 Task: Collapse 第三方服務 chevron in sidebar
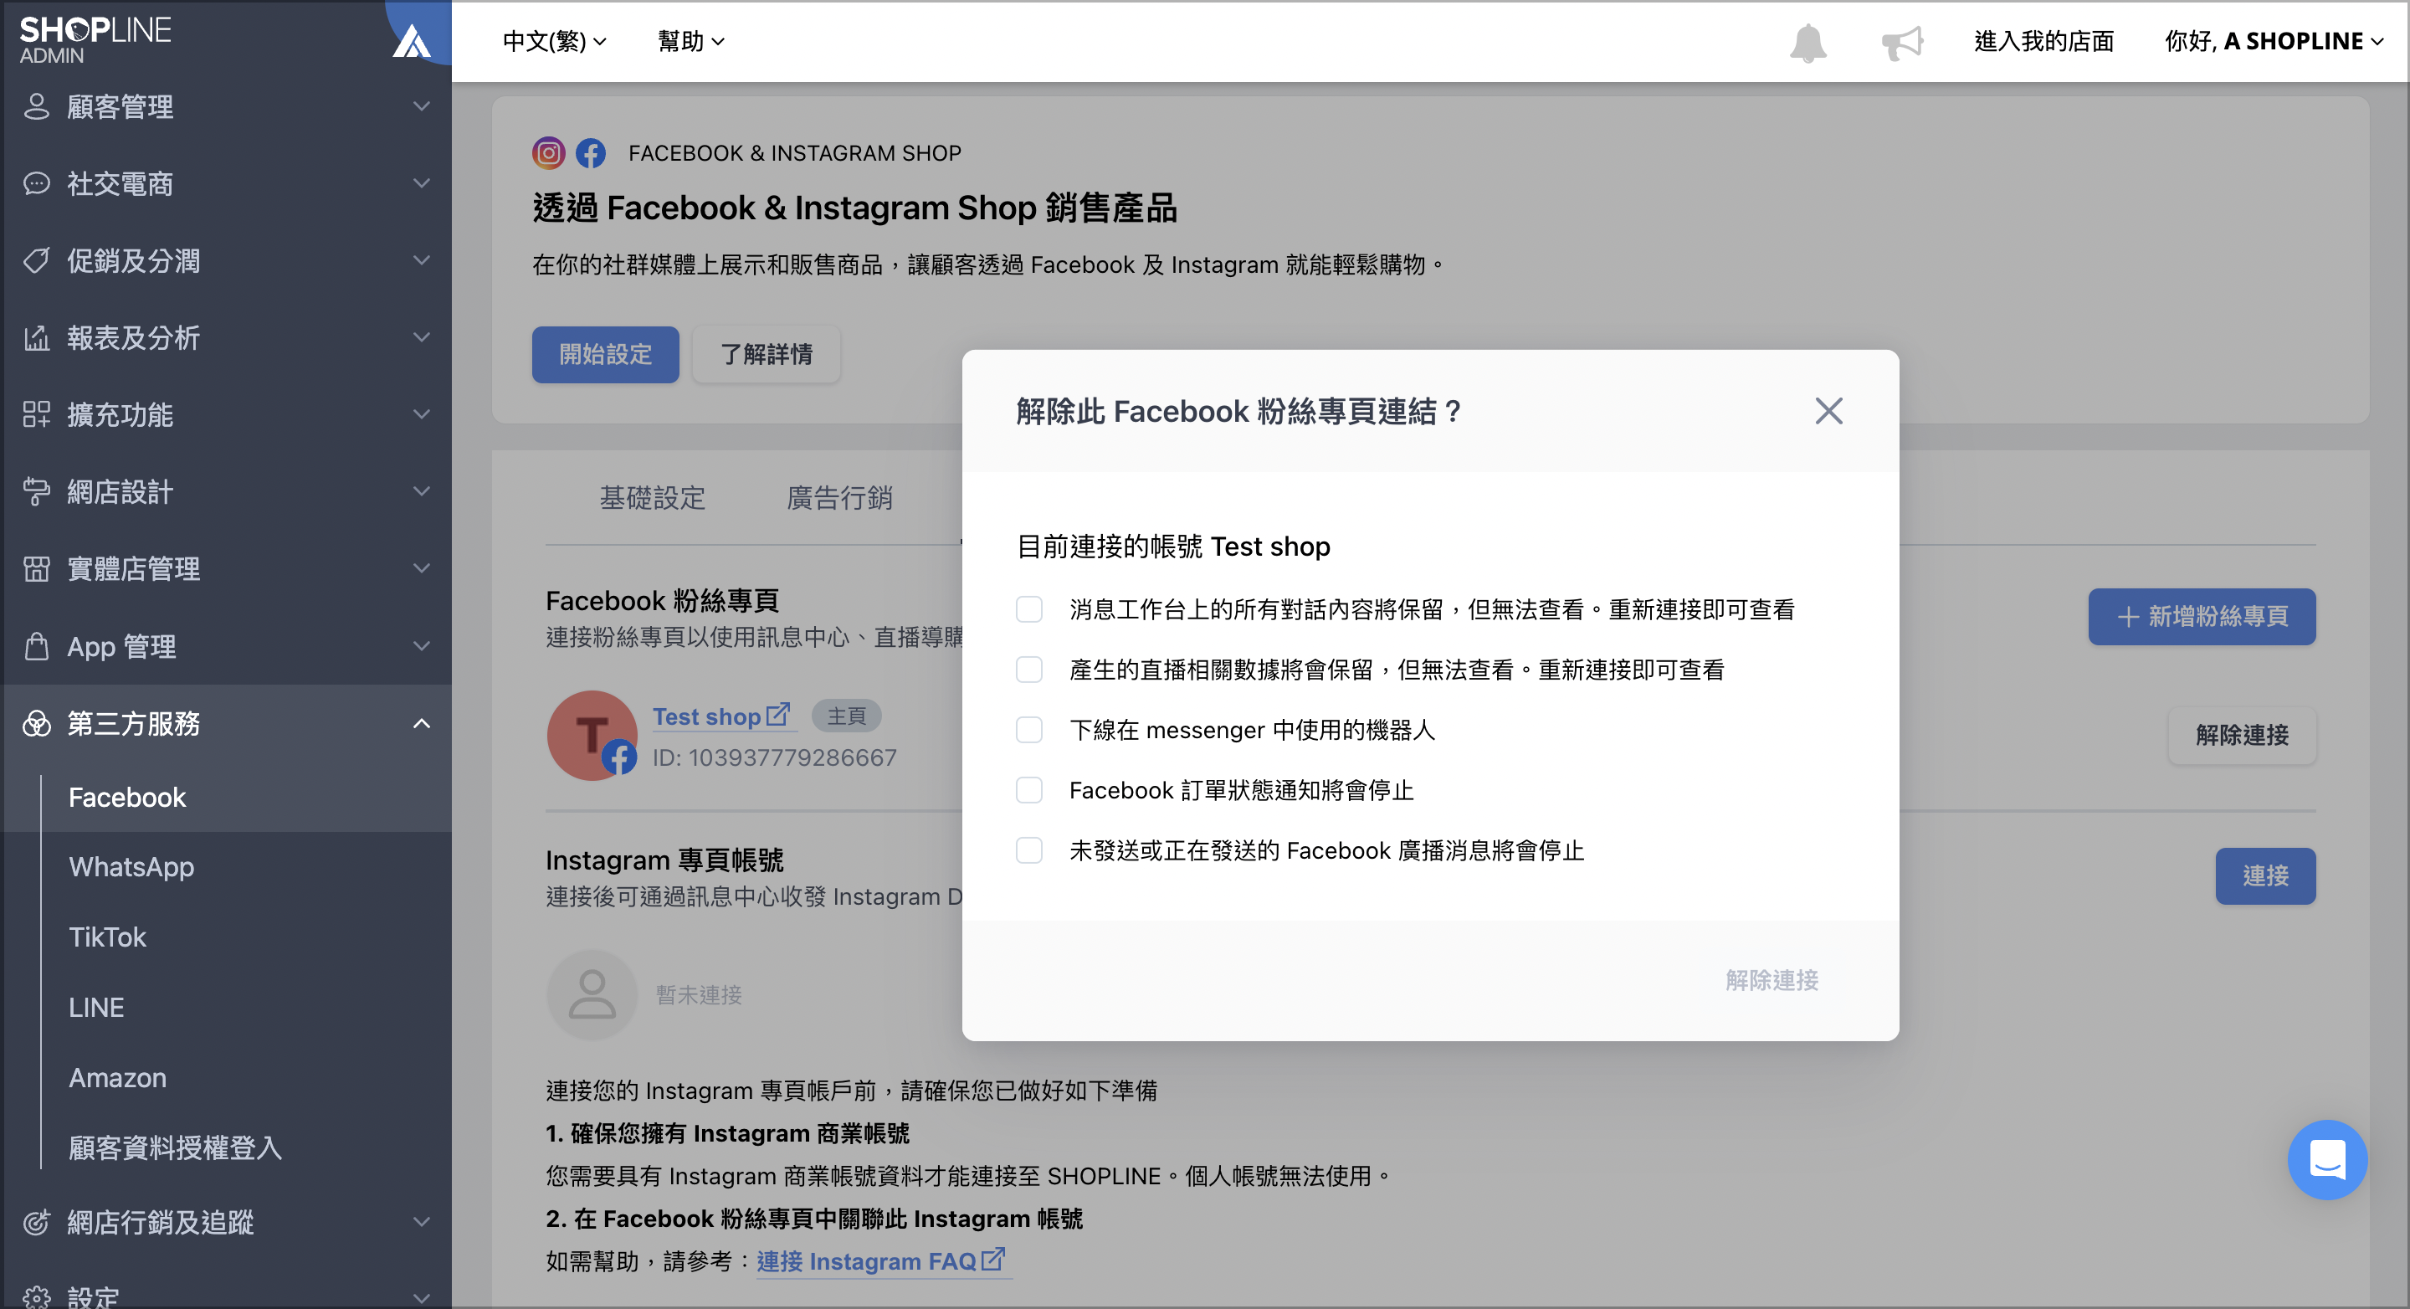tap(422, 723)
